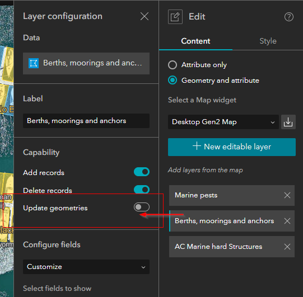Expand the Customize configure fields dropdown
The height and width of the screenshot is (297, 303).
pos(86,267)
